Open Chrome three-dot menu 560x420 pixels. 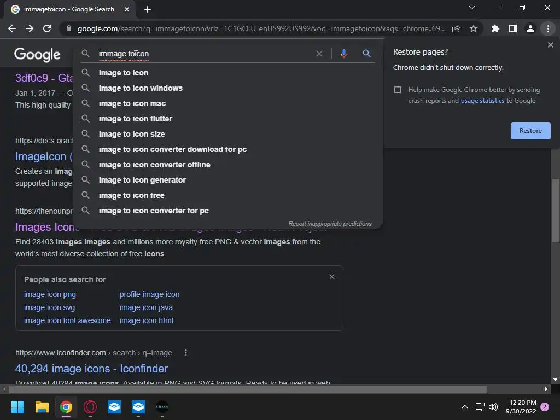click(548, 28)
